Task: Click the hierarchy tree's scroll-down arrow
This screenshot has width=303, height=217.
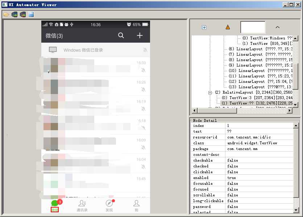Action: pyautogui.click(x=295, y=105)
